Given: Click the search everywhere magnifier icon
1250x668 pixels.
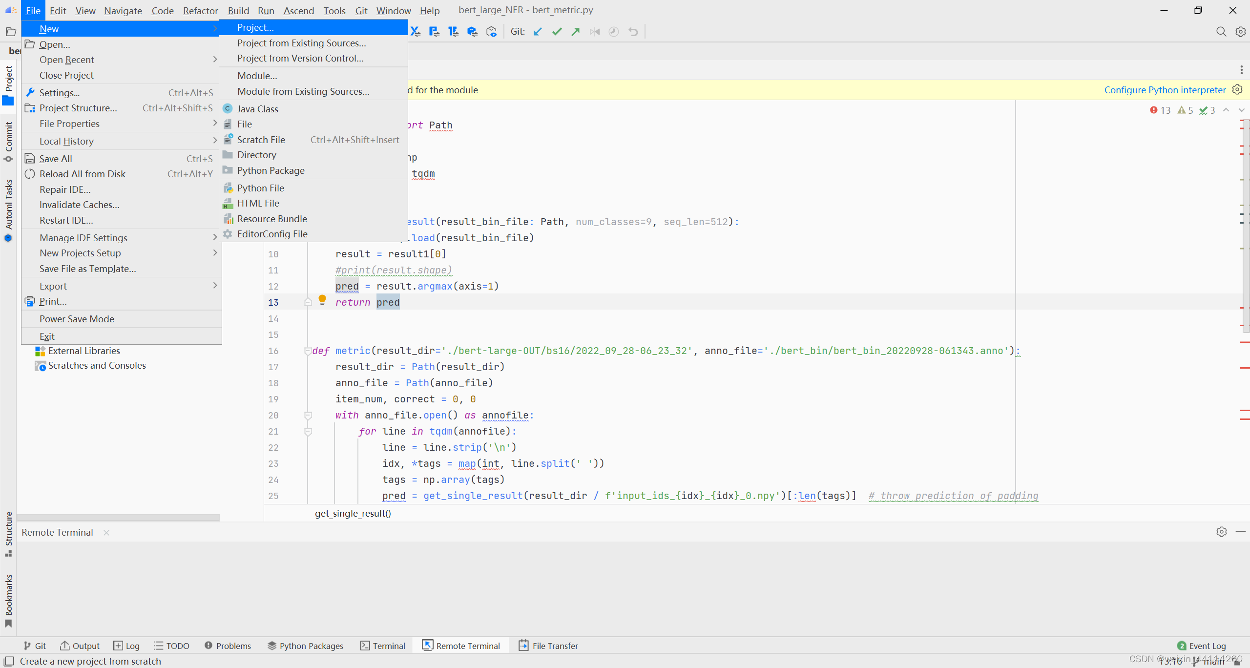Looking at the screenshot, I should point(1221,32).
